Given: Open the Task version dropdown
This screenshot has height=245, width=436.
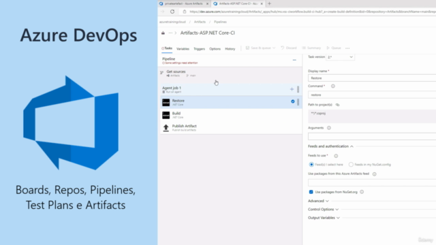Looking at the screenshot, I should (340, 57).
